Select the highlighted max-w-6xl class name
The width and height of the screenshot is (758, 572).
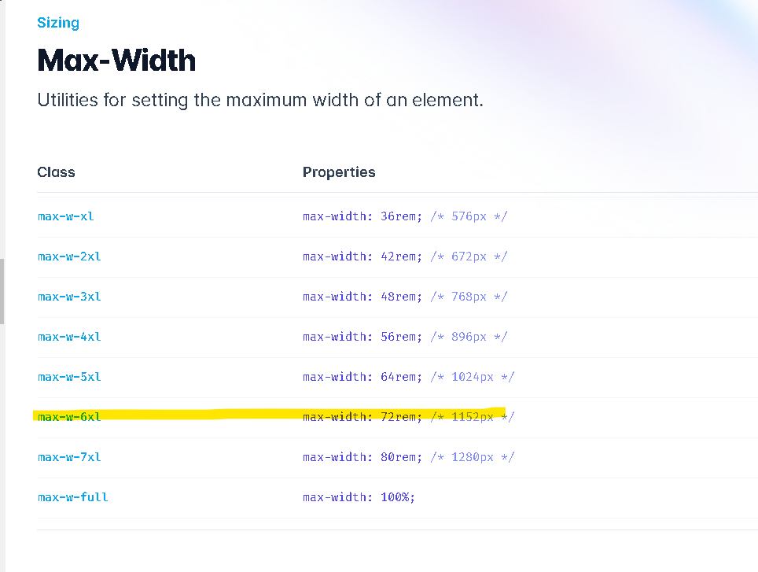coord(69,417)
